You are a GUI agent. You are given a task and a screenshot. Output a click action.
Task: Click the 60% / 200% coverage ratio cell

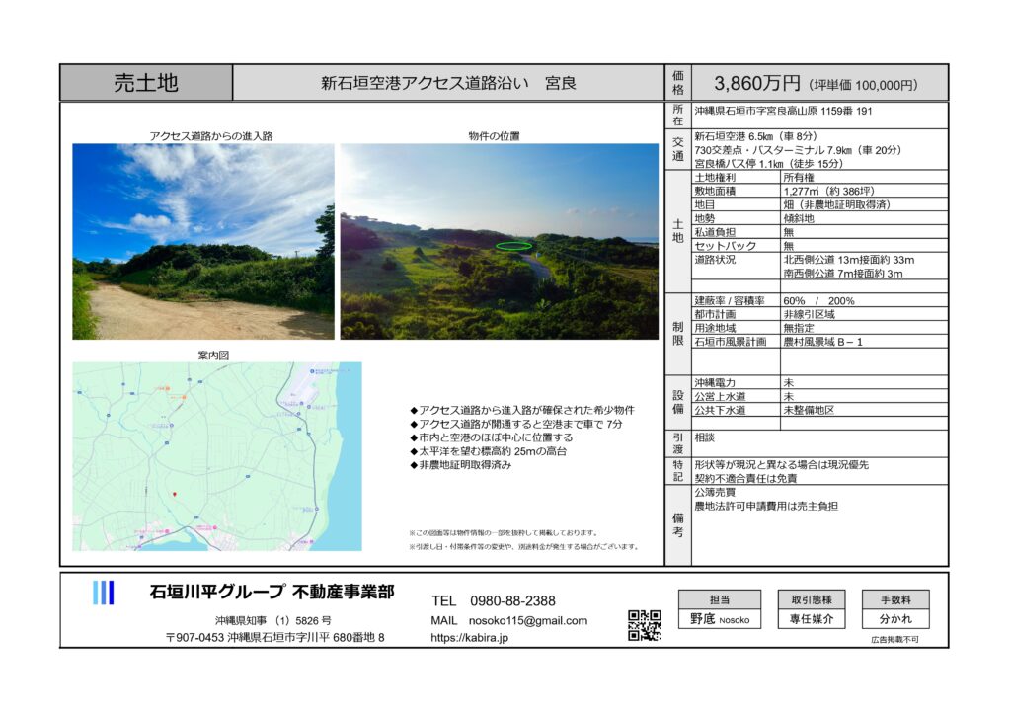818,300
